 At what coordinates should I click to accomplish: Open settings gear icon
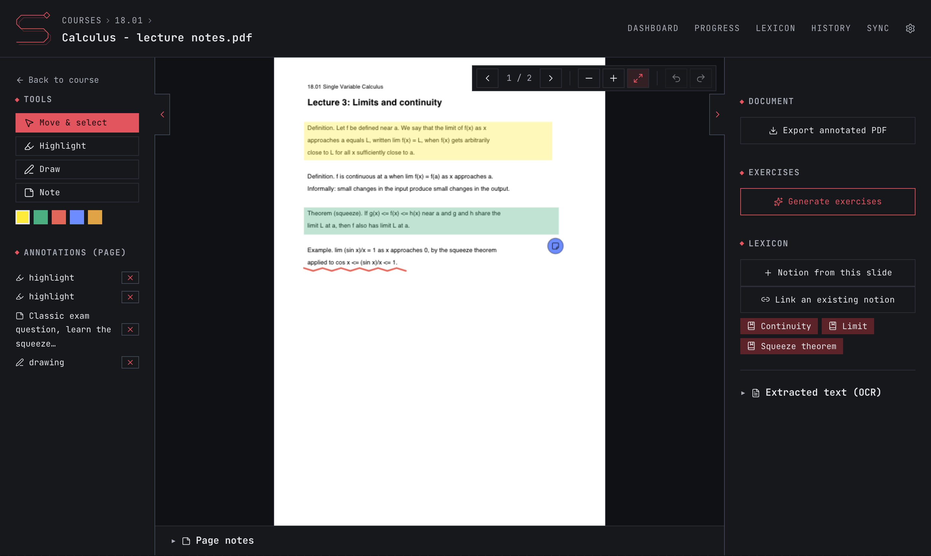click(x=910, y=28)
